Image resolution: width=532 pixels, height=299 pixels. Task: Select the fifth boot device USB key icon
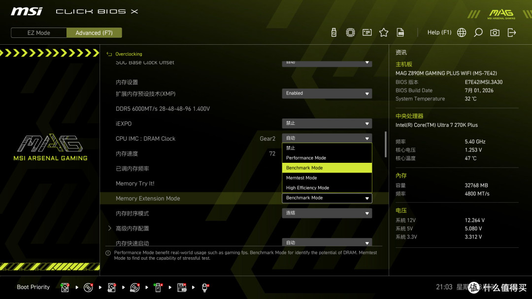coord(158,288)
